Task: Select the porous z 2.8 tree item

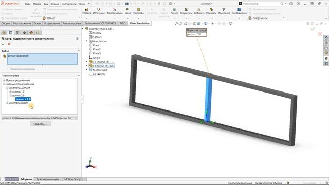Action: click(x=23, y=99)
